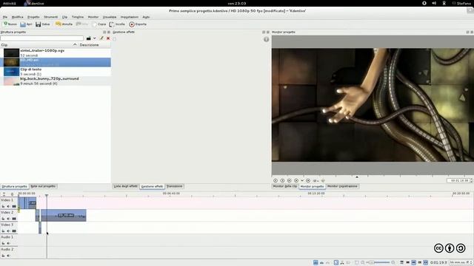Click the Incolla paste icon
Viewport: 474px width, 266px height.
tap(112, 24)
